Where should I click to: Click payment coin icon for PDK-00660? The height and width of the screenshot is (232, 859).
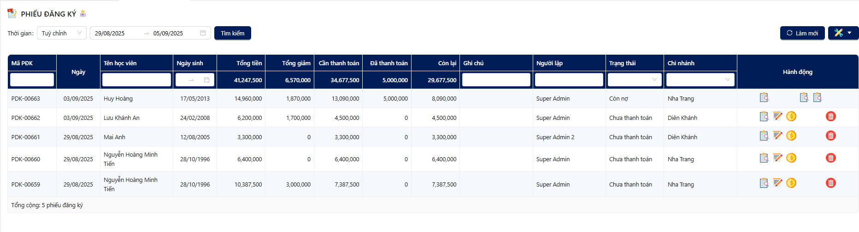pos(791,158)
